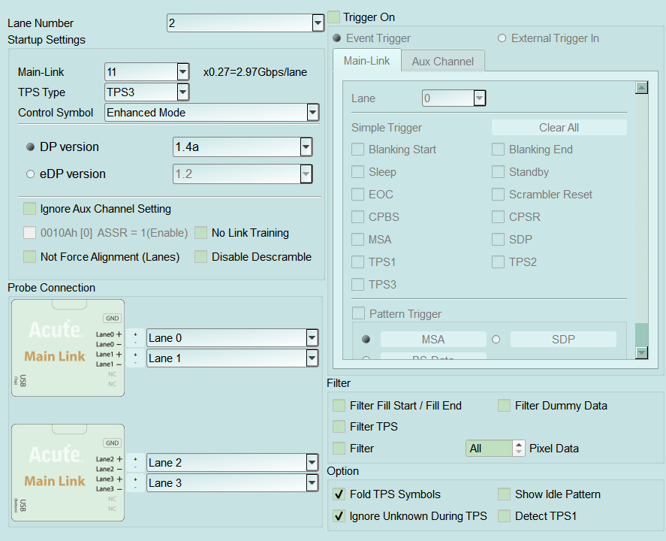Switch to the Main-Link tab
666x541 pixels.
pyautogui.click(x=367, y=61)
